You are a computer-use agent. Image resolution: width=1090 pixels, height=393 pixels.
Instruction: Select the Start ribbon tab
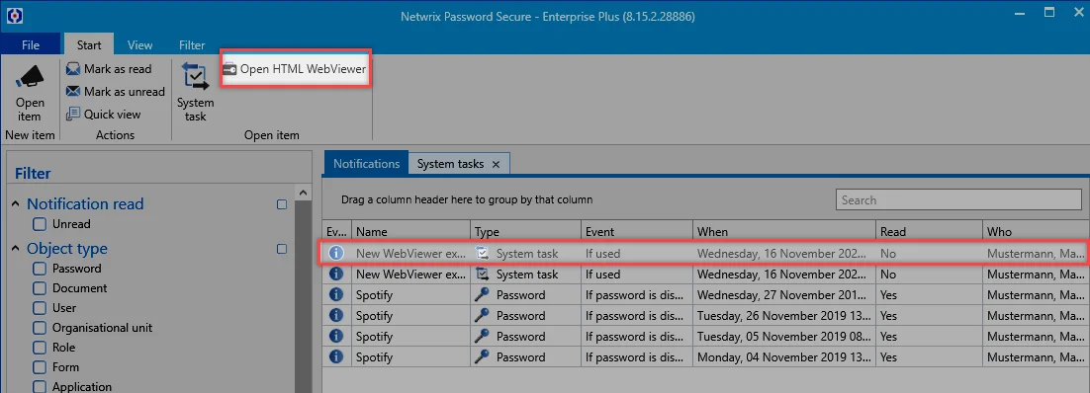point(89,45)
